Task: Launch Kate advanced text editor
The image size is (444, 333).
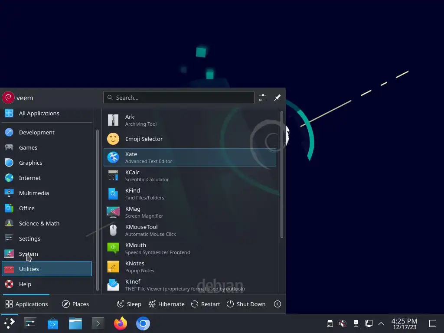Action: click(190, 157)
